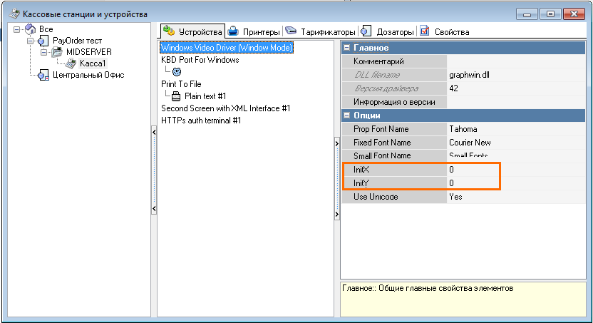Click the cash register icon beside Касса1
This screenshot has width=593, height=323.
[x=71, y=63]
